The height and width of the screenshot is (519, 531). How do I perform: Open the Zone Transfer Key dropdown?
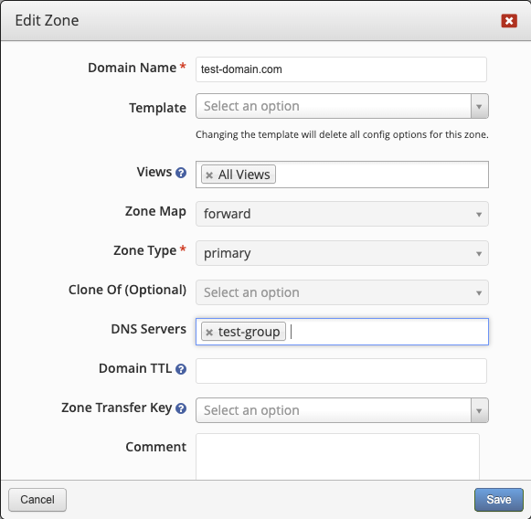click(x=342, y=410)
